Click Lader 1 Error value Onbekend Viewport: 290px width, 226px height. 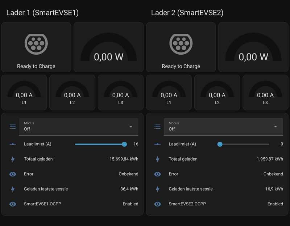coord(128,174)
